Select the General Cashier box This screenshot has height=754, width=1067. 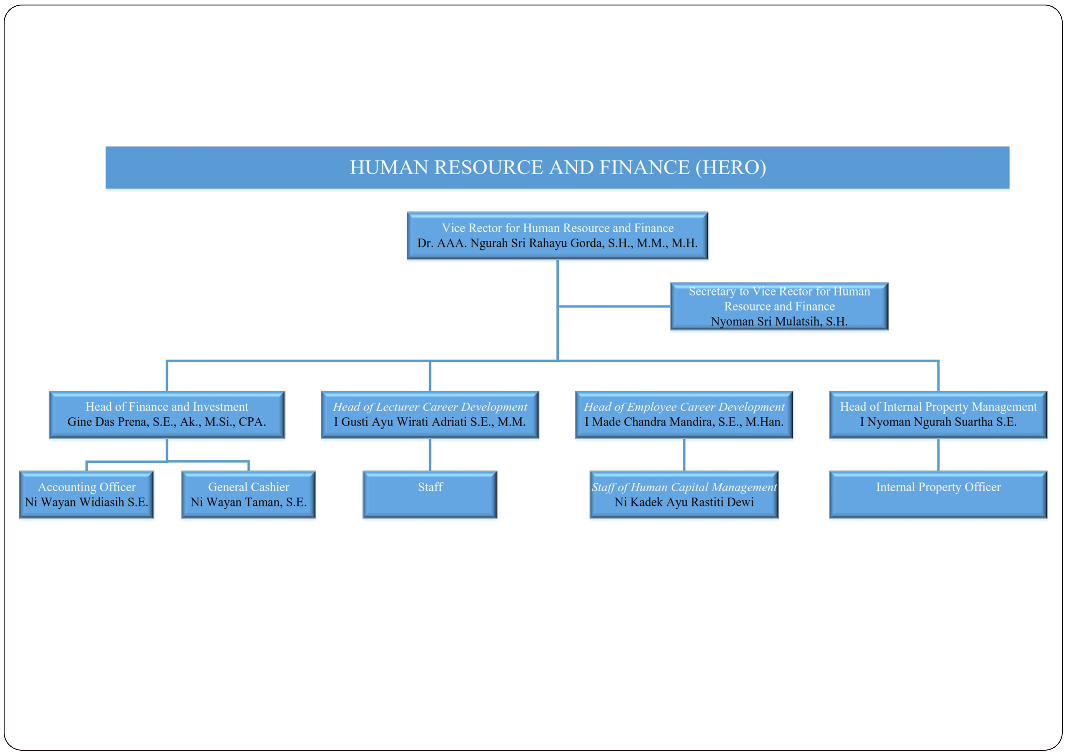click(x=248, y=494)
